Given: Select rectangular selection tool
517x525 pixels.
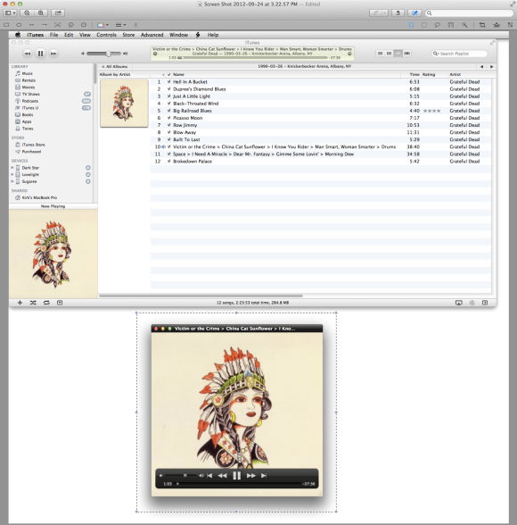Looking at the screenshot, I should click(411, 25).
